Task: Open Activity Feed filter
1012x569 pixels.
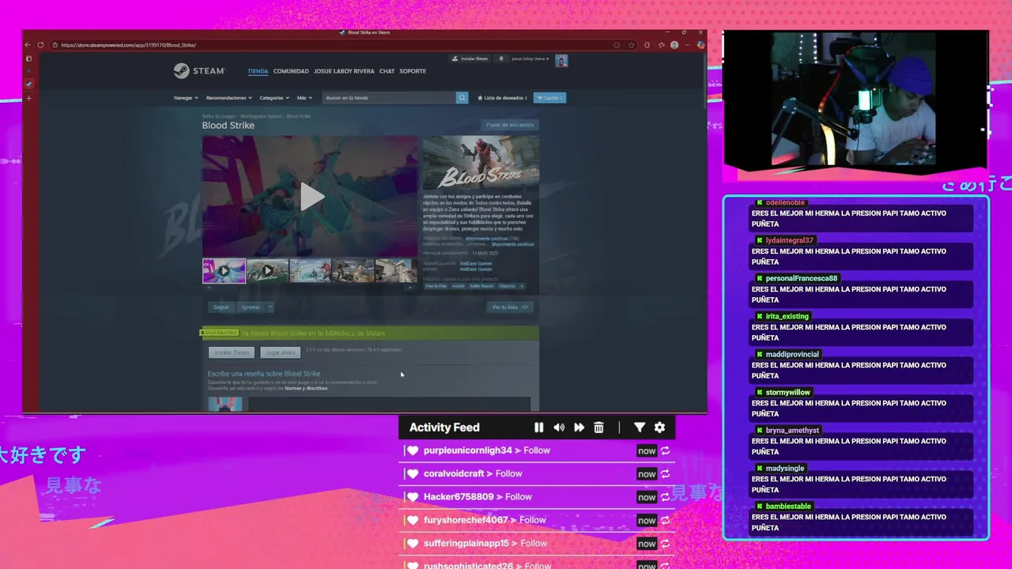Action: 640,428
